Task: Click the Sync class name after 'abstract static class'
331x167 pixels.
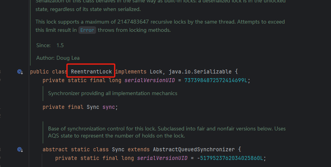Action: tap(118, 150)
